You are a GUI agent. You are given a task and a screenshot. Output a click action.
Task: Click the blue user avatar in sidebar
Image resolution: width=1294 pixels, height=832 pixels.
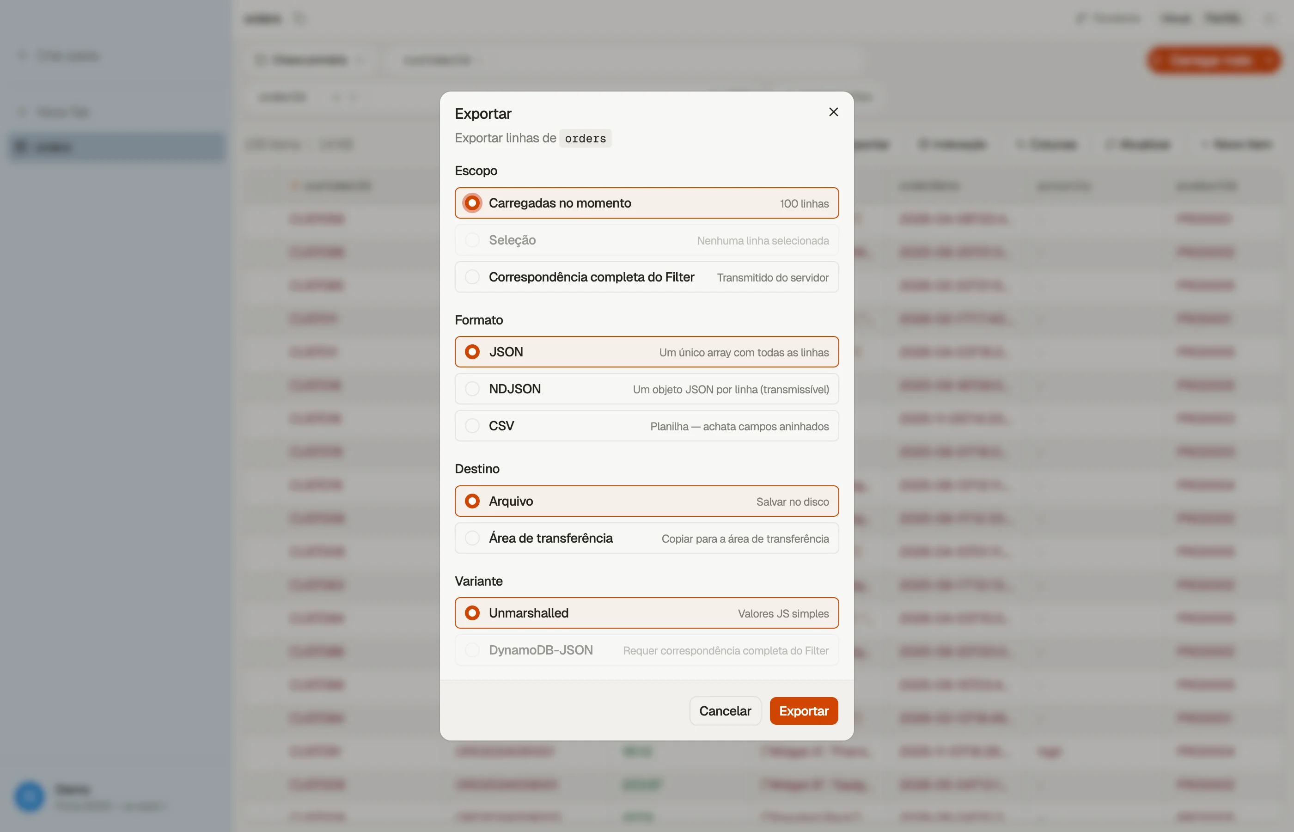click(29, 796)
